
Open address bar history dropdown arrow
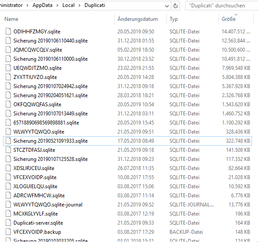167,6
